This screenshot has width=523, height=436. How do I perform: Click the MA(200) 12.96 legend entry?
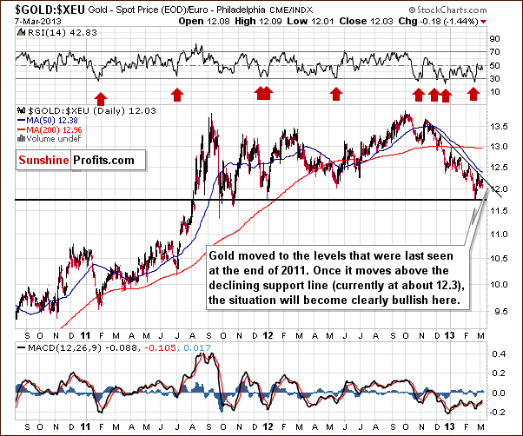click(x=54, y=129)
